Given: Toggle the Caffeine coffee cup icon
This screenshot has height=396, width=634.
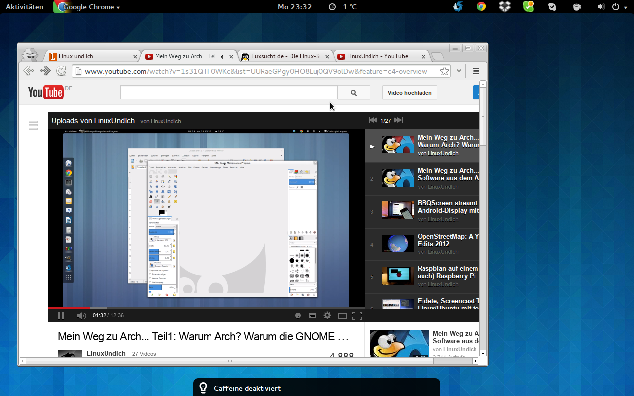Looking at the screenshot, I should tap(577, 7).
